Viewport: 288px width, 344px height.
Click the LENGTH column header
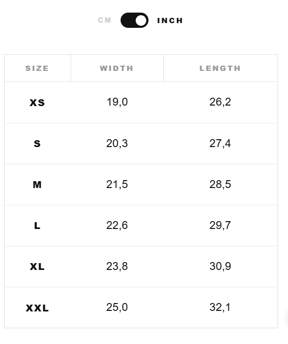pos(220,68)
